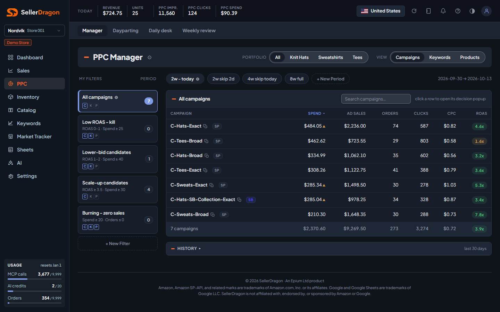Switch view to Keywords
This screenshot has width=500, height=312.
coord(440,58)
